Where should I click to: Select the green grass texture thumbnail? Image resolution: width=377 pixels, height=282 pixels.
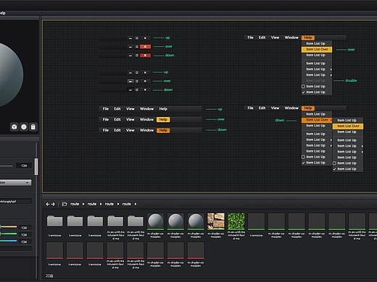(236, 221)
